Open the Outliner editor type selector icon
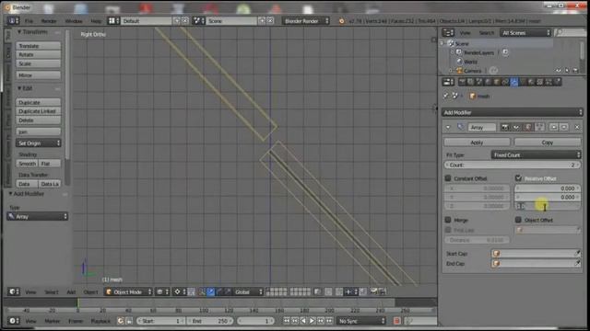This screenshot has height=331, width=590. (448, 33)
